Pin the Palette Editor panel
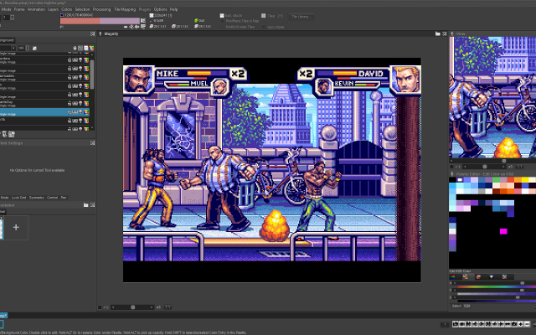Image resolution: width=536 pixels, height=335 pixels. click(x=452, y=174)
